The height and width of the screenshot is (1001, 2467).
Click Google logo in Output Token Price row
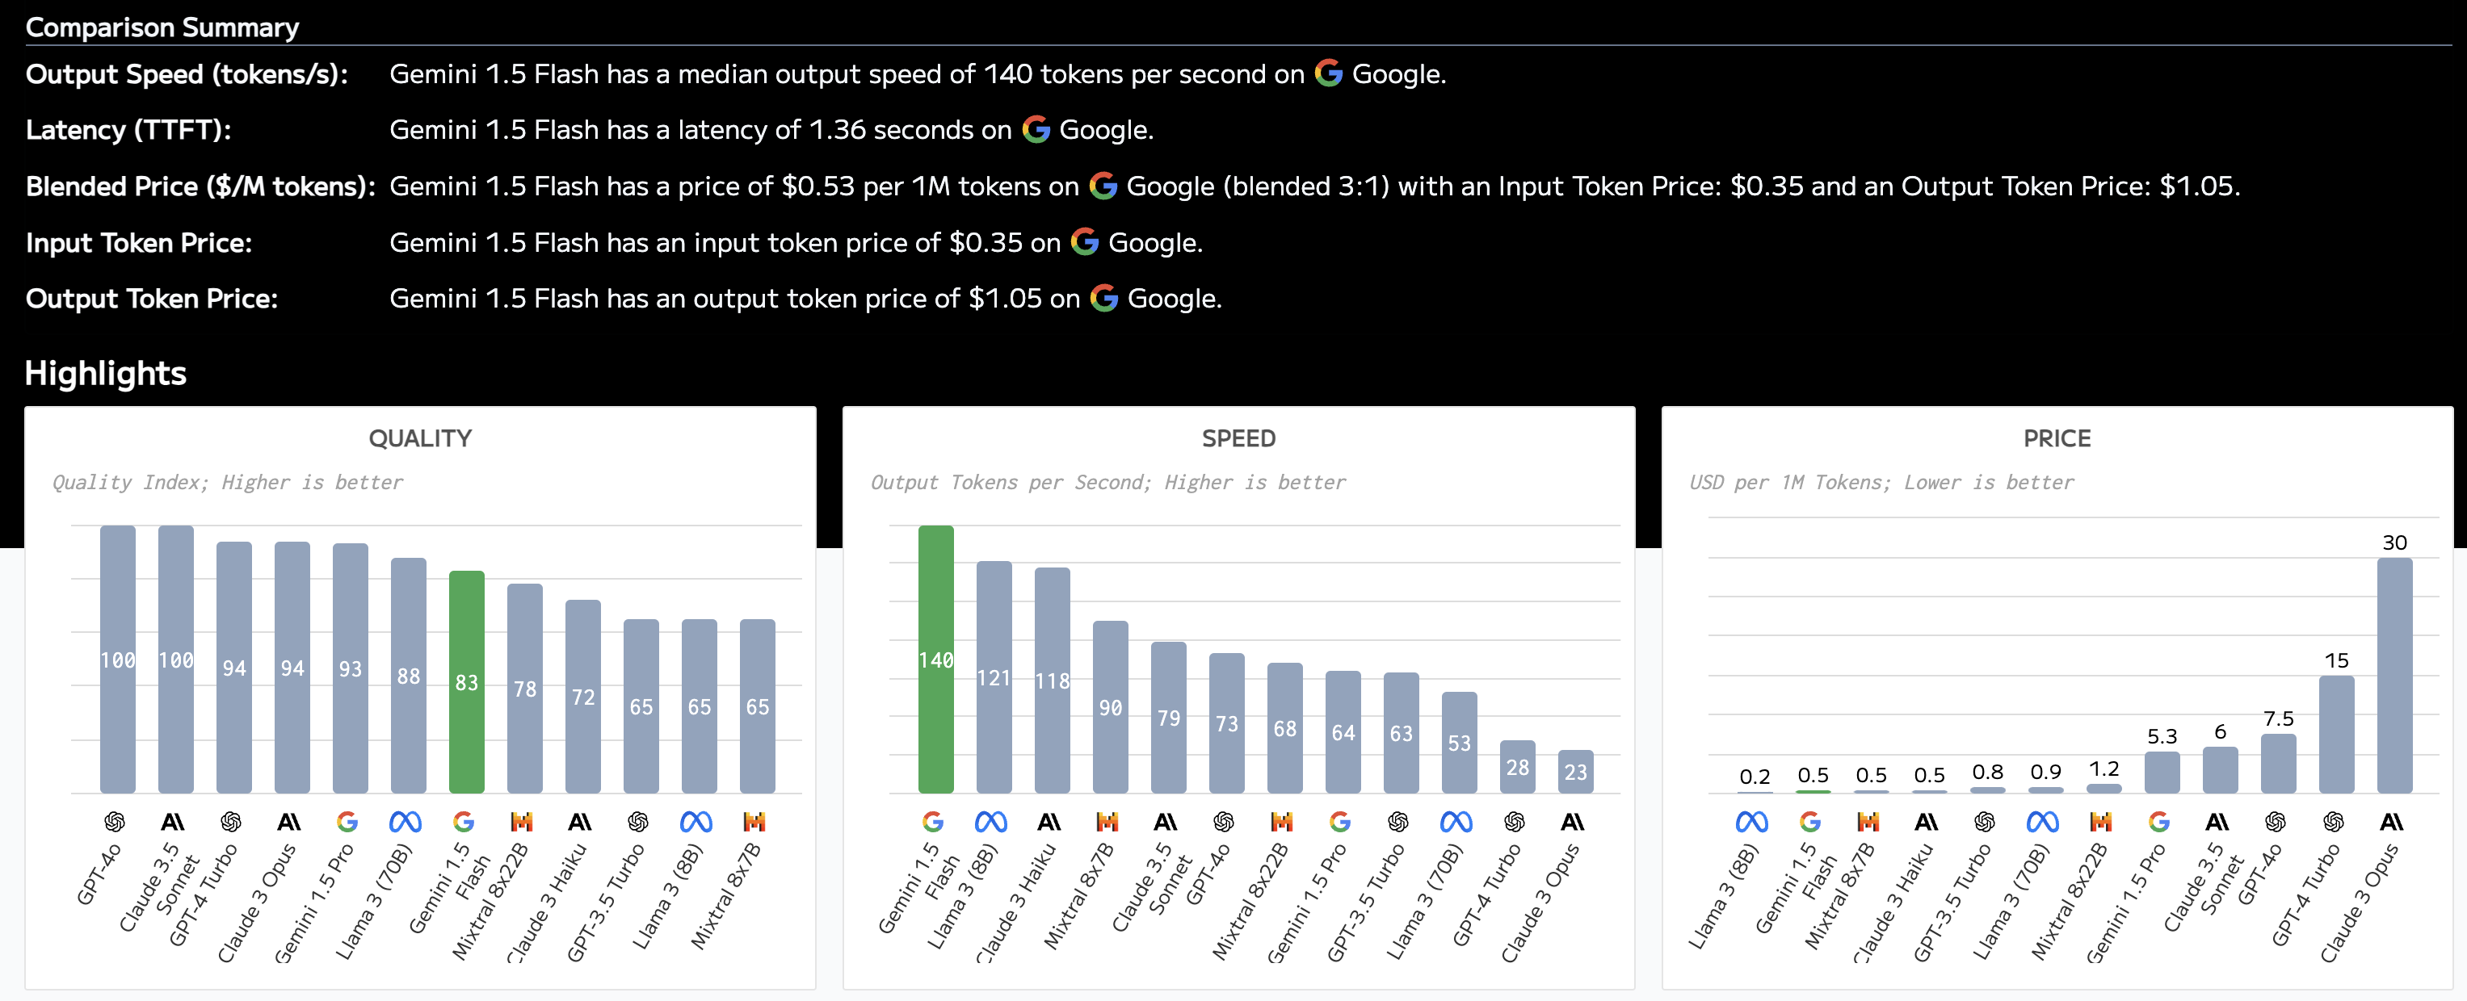pos(1103,299)
